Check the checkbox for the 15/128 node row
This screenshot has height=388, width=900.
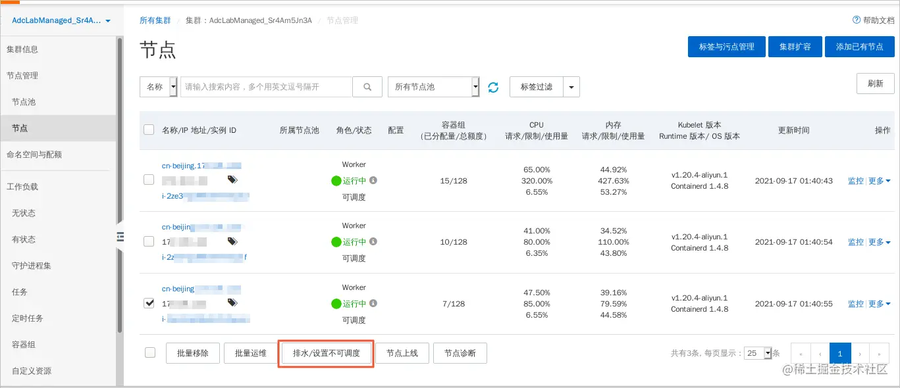pos(149,180)
